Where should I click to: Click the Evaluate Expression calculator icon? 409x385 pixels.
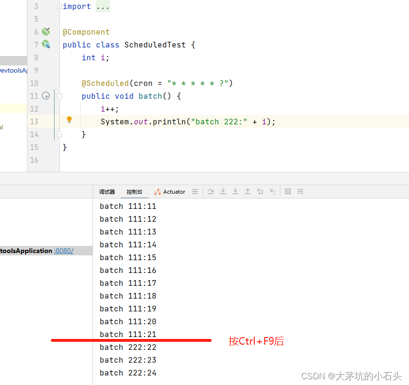pos(288,192)
